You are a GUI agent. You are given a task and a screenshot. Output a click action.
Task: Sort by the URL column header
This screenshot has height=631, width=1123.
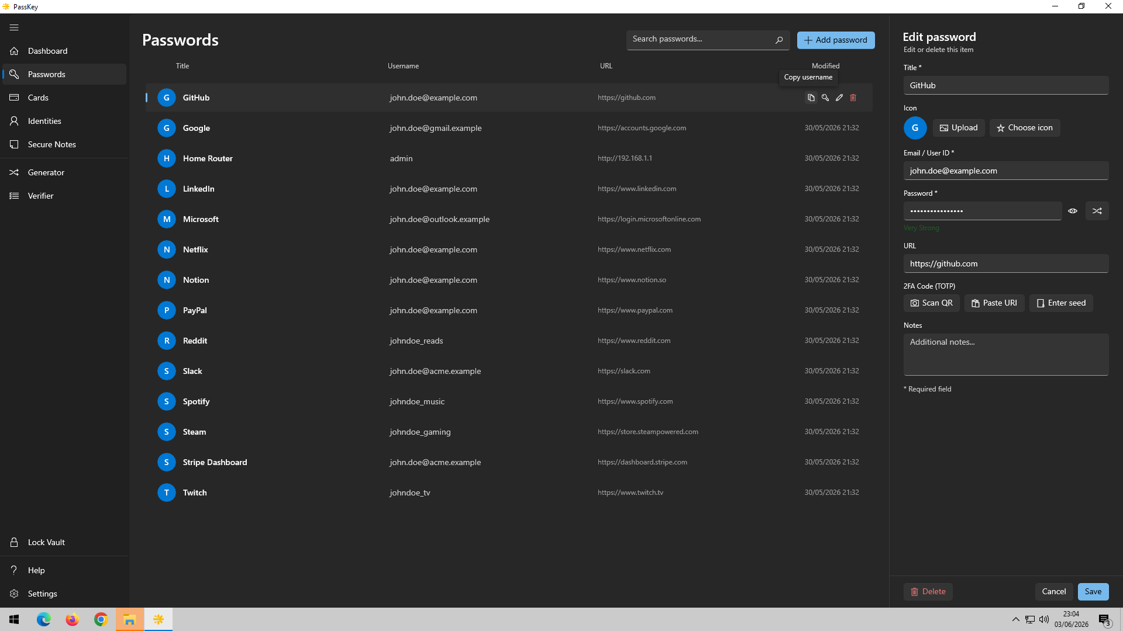pos(606,66)
